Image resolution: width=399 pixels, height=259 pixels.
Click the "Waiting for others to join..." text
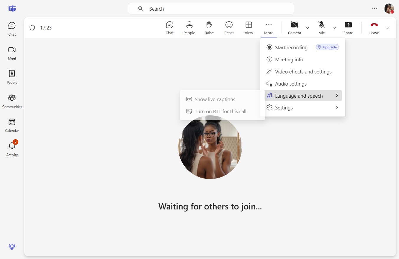[x=210, y=206]
